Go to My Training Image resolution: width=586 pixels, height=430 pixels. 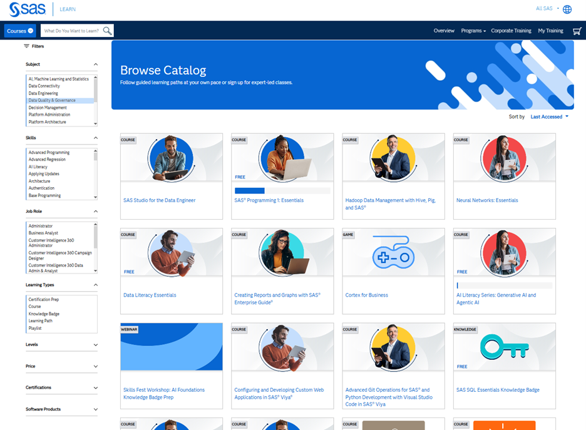pyautogui.click(x=550, y=31)
